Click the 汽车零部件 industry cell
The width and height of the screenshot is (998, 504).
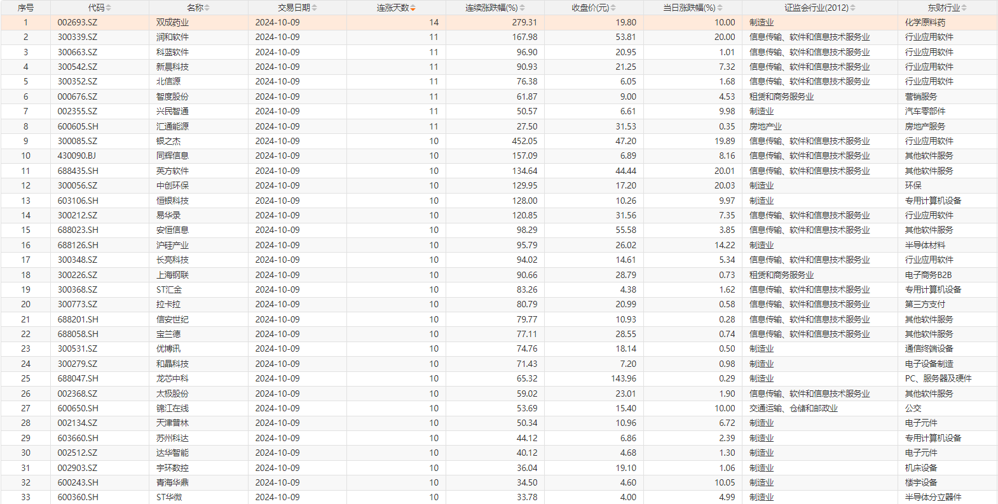pyautogui.click(x=925, y=111)
